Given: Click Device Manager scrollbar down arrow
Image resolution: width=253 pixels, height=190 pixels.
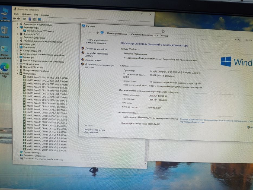Looking at the screenshot, I should coord(146,163).
